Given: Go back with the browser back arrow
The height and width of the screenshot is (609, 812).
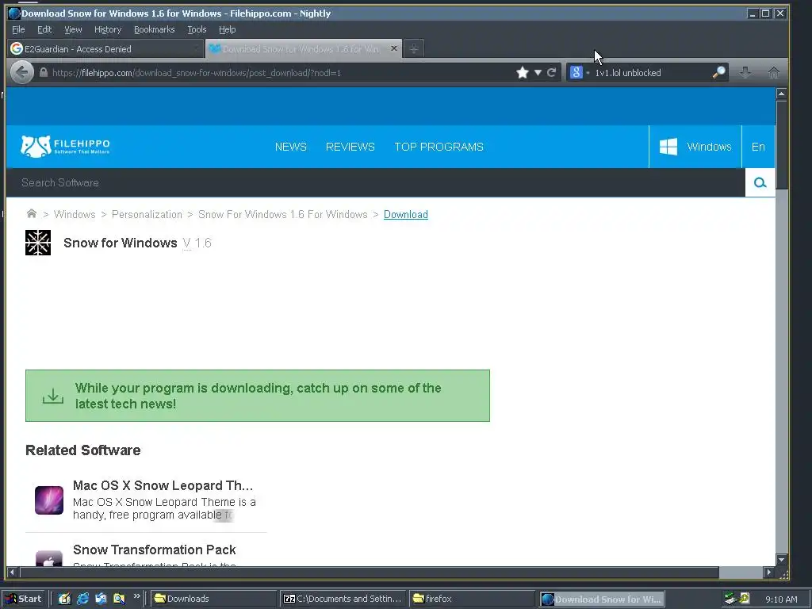Looking at the screenshot, I should coord(21,72).
